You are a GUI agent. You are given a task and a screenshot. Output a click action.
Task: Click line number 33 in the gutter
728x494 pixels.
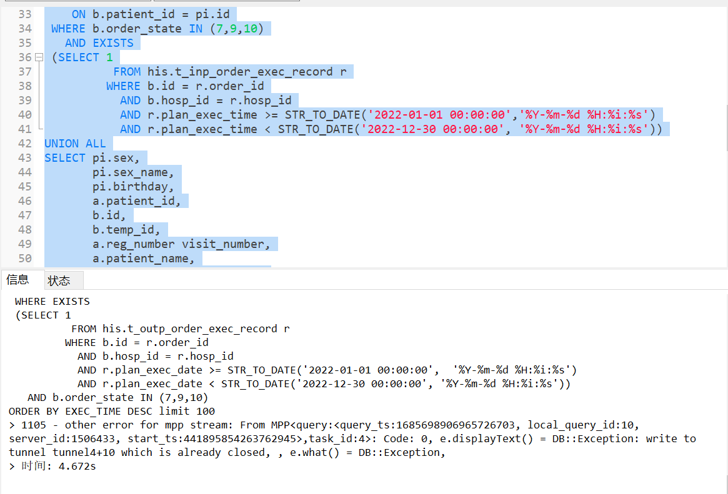coord(24,14)
